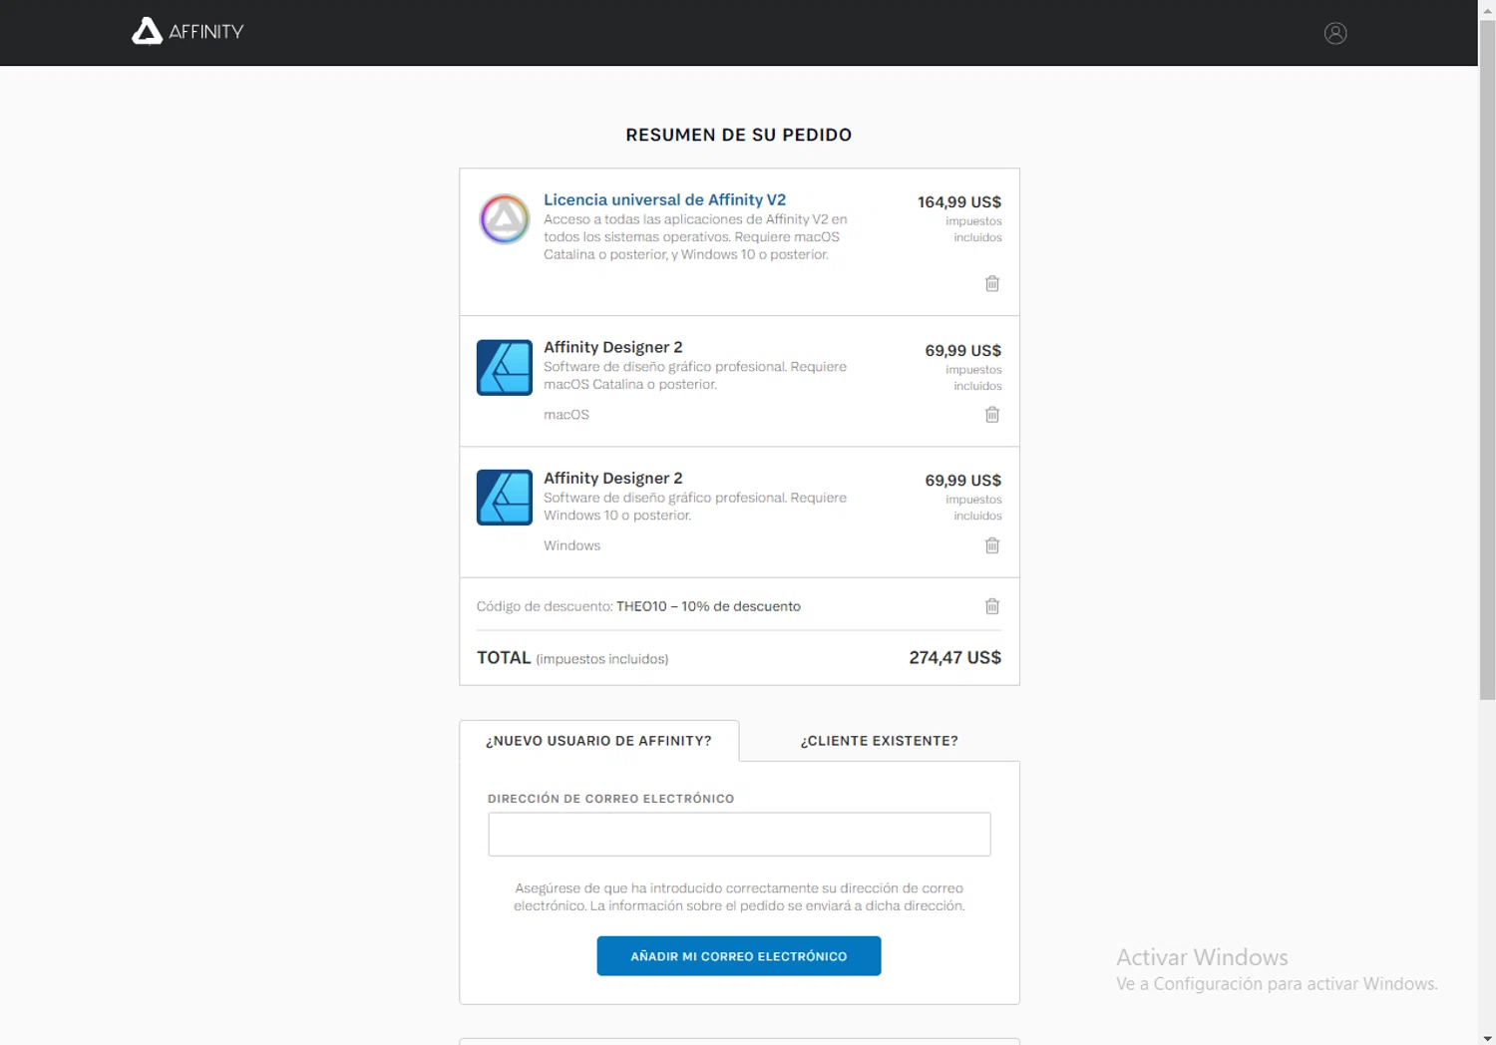Click the macOS platform label
The height and width of the screenshot is (1045, 1496).
tap(566, 415)
